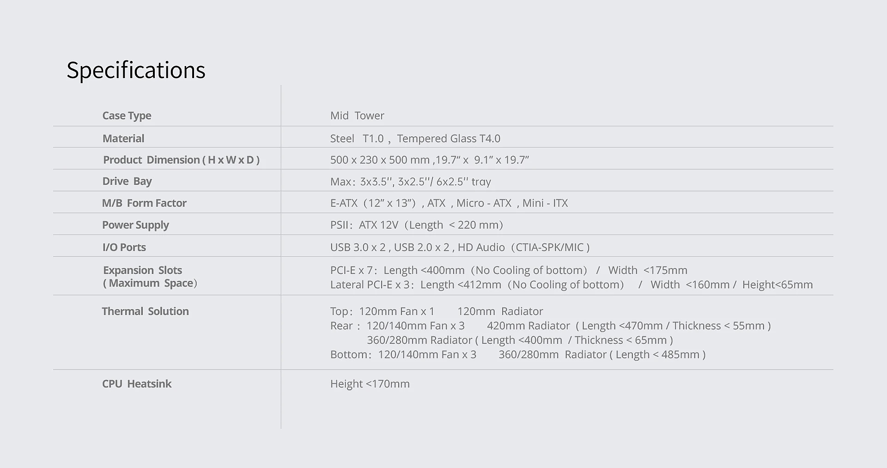Image resolution: width=887 pixels, height=468 pixels.
Task: Click the CPU Heatsink label
Action: 137,384
